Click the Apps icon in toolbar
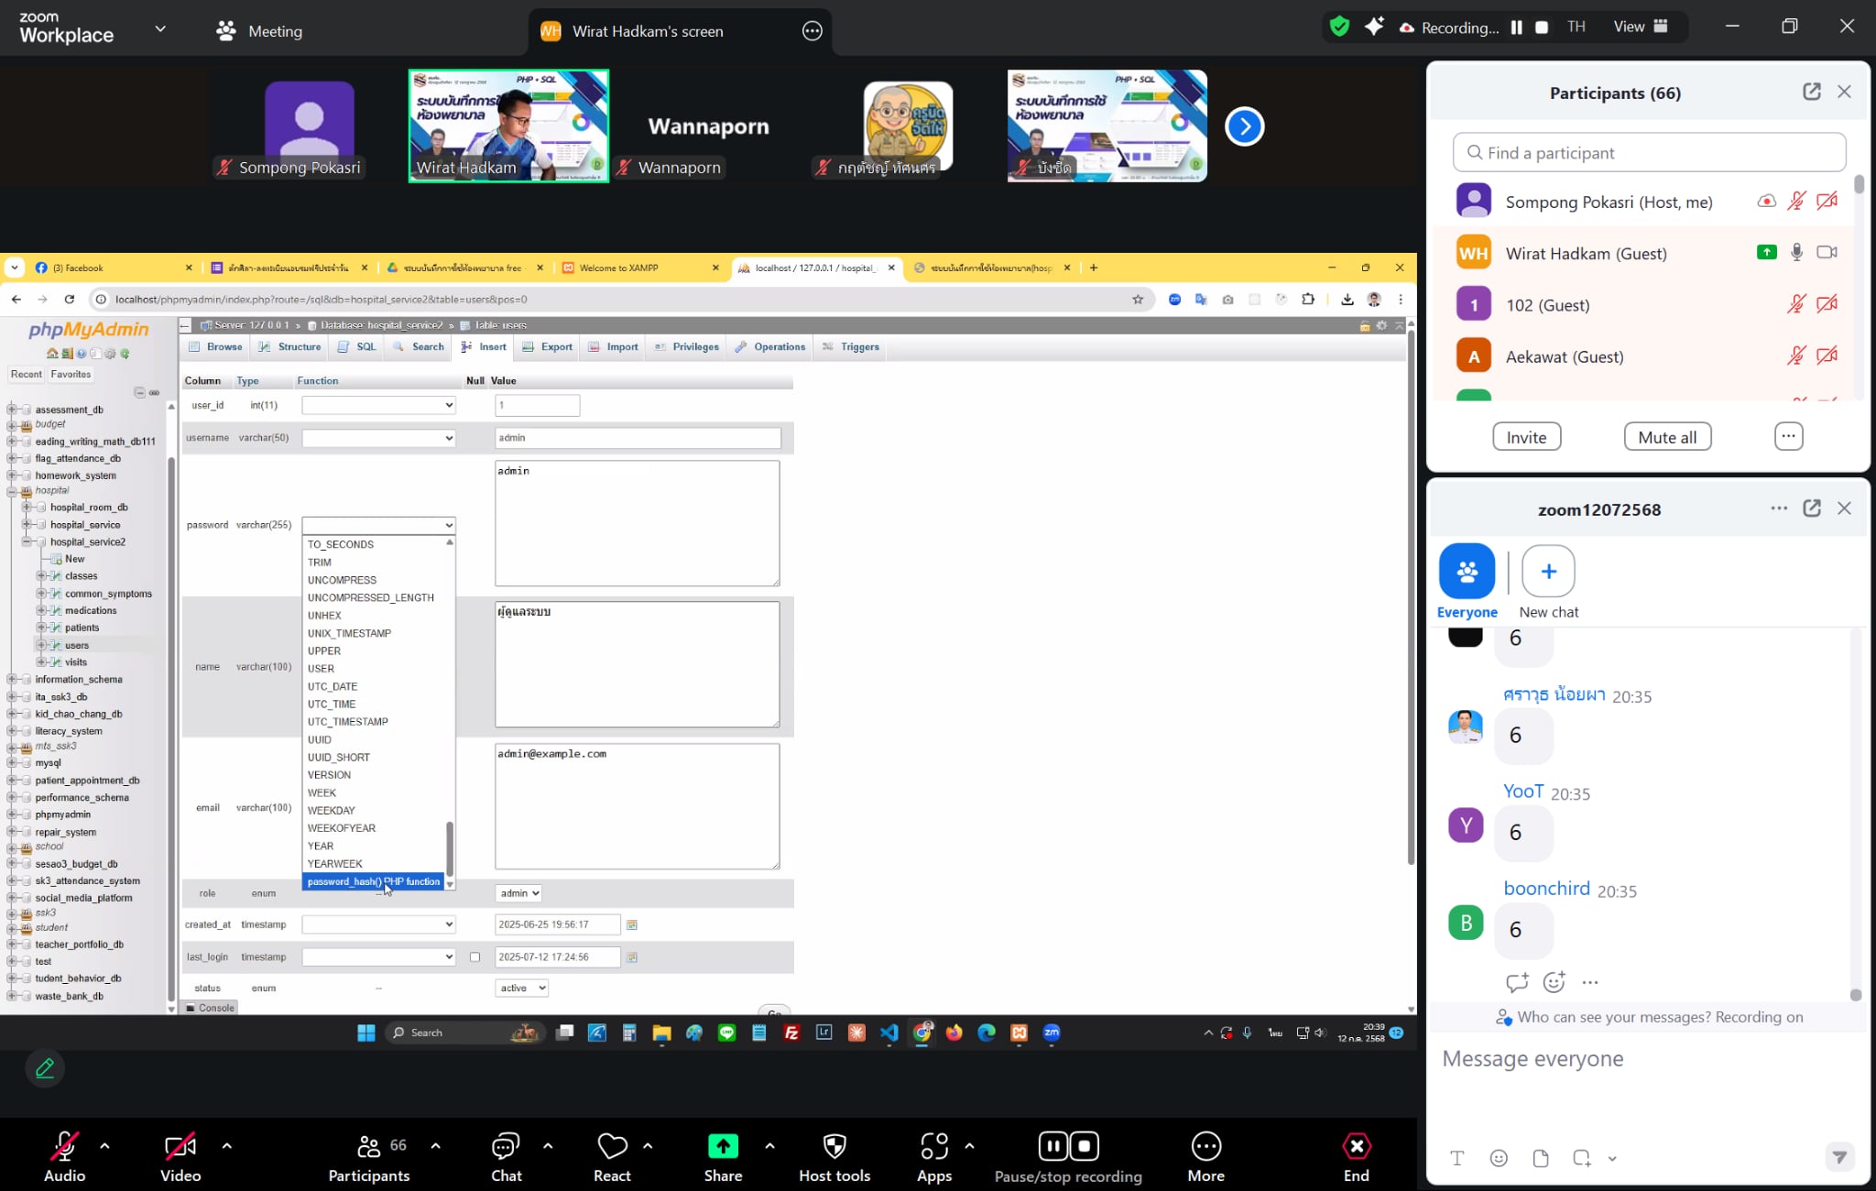The image size is (1876, 1191). pyautogui.click(x=933, y=1146)
